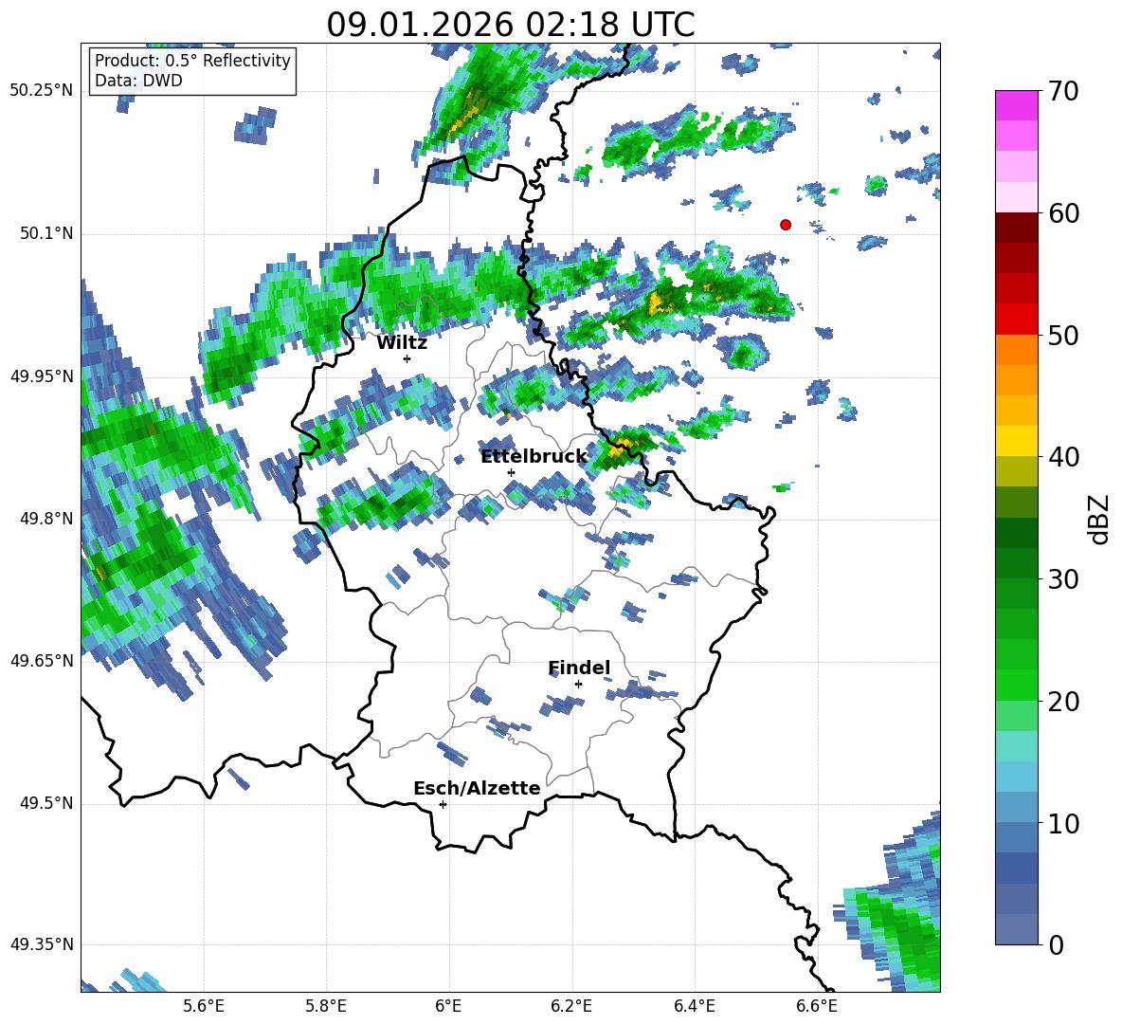Click the bright red colorbar segment near 50
The height and width of the screenshot is (1025, 1122).
[x=1016, y=320]
